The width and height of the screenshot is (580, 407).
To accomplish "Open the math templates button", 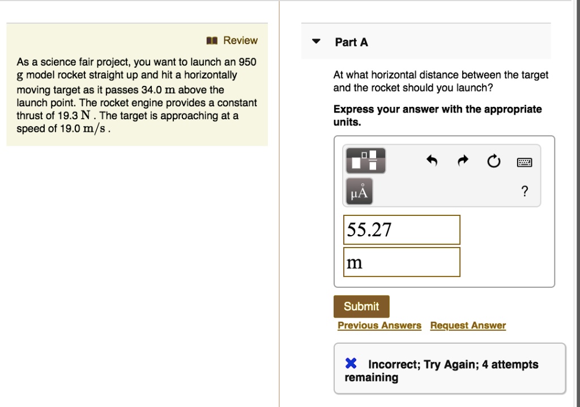I will tap(365, 161).
